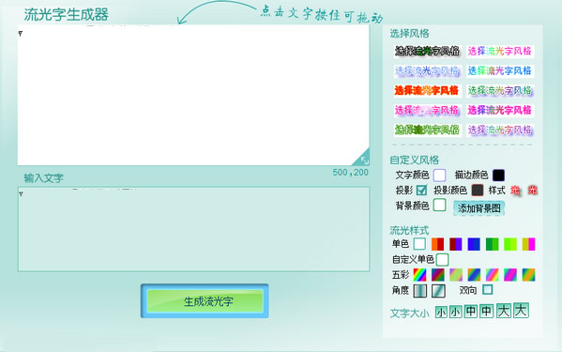Select the thin pink-cyan-yellow rainbow style preset

click(500, 52)
